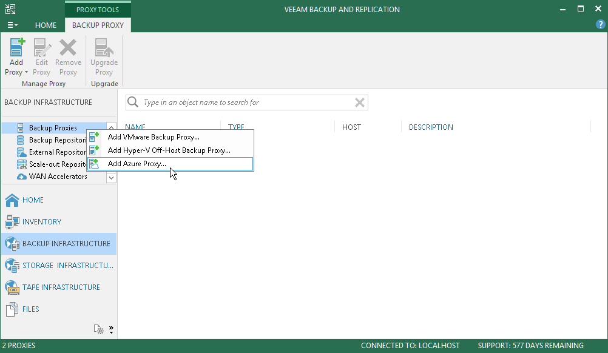Clear the search box with X
This screenshot has height=353, width=608.
pos(359,103)
